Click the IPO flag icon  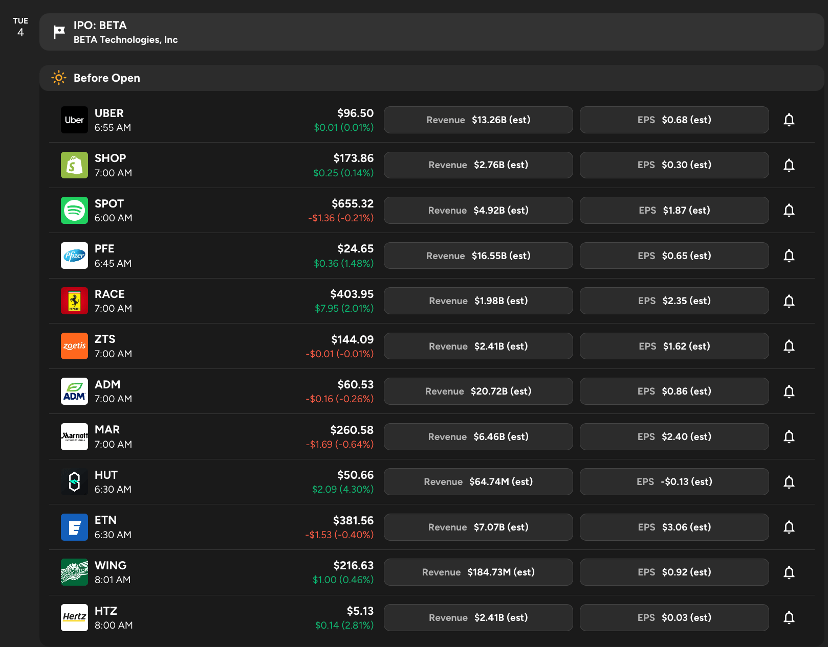pos(59,32)
